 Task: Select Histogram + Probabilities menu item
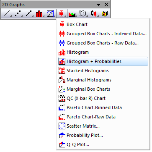(x=103, y=61)
